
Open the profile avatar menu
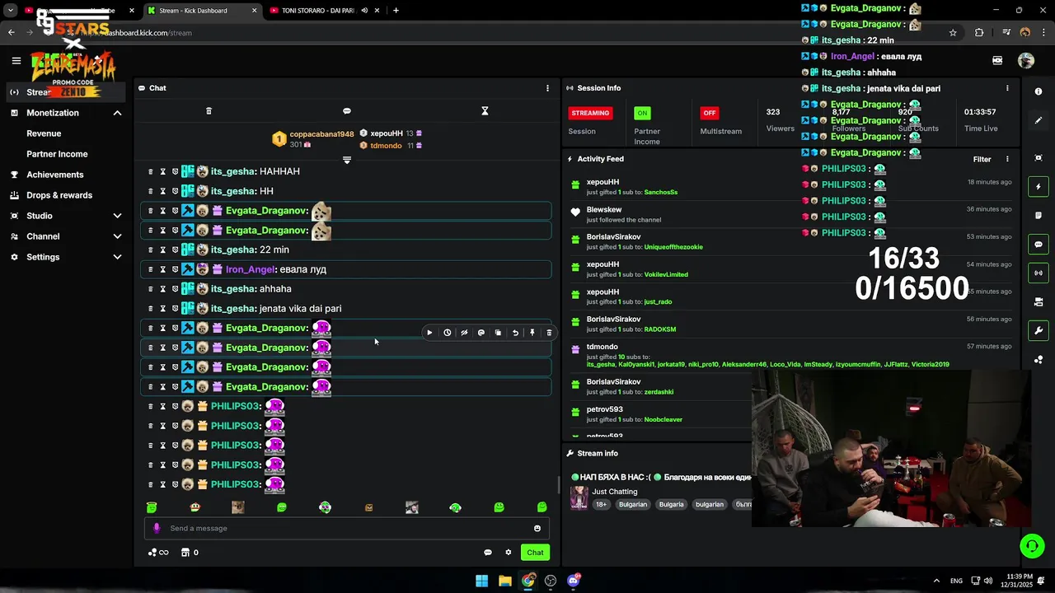click(x=1026, y=60)
